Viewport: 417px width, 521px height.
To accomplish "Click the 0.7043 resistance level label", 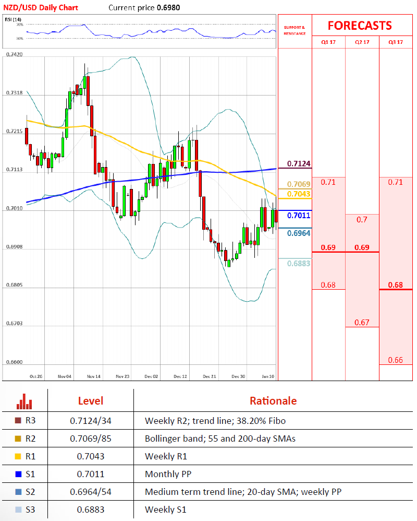I will click(x=299, y=194).
